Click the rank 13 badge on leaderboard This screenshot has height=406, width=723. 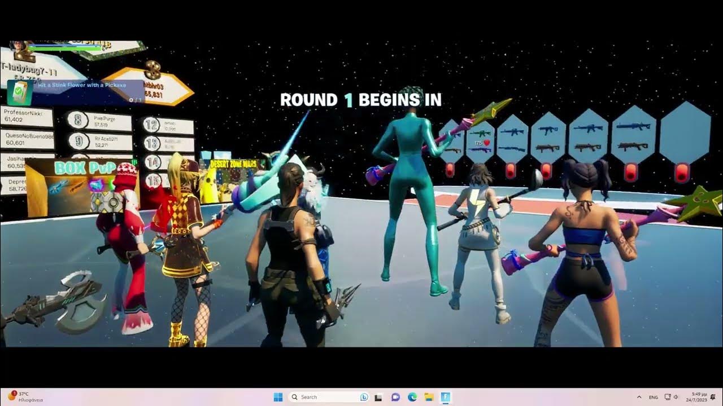coord(151,143)
